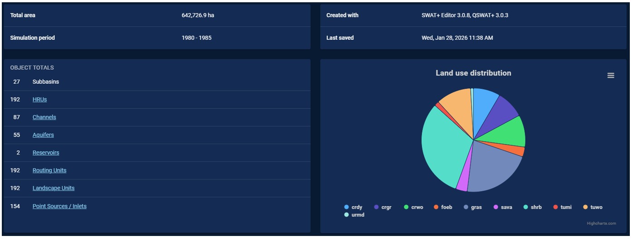This screenshot has height=250, width=633.
Task: Open the HRUs link
Action: [39, 100]
